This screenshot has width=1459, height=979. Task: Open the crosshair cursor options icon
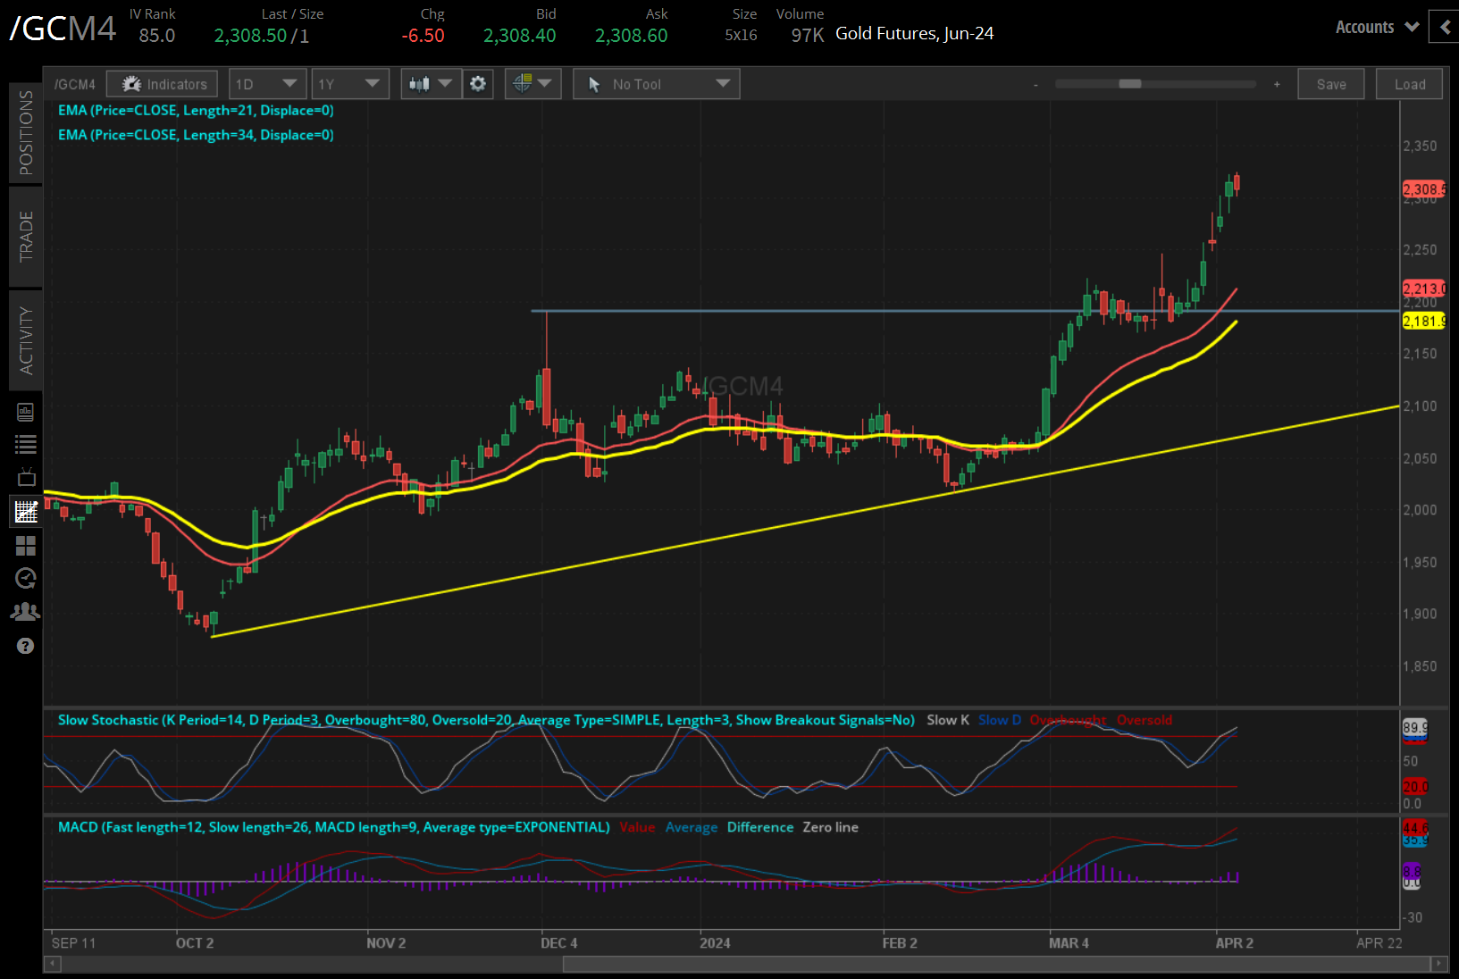(532, 84)
